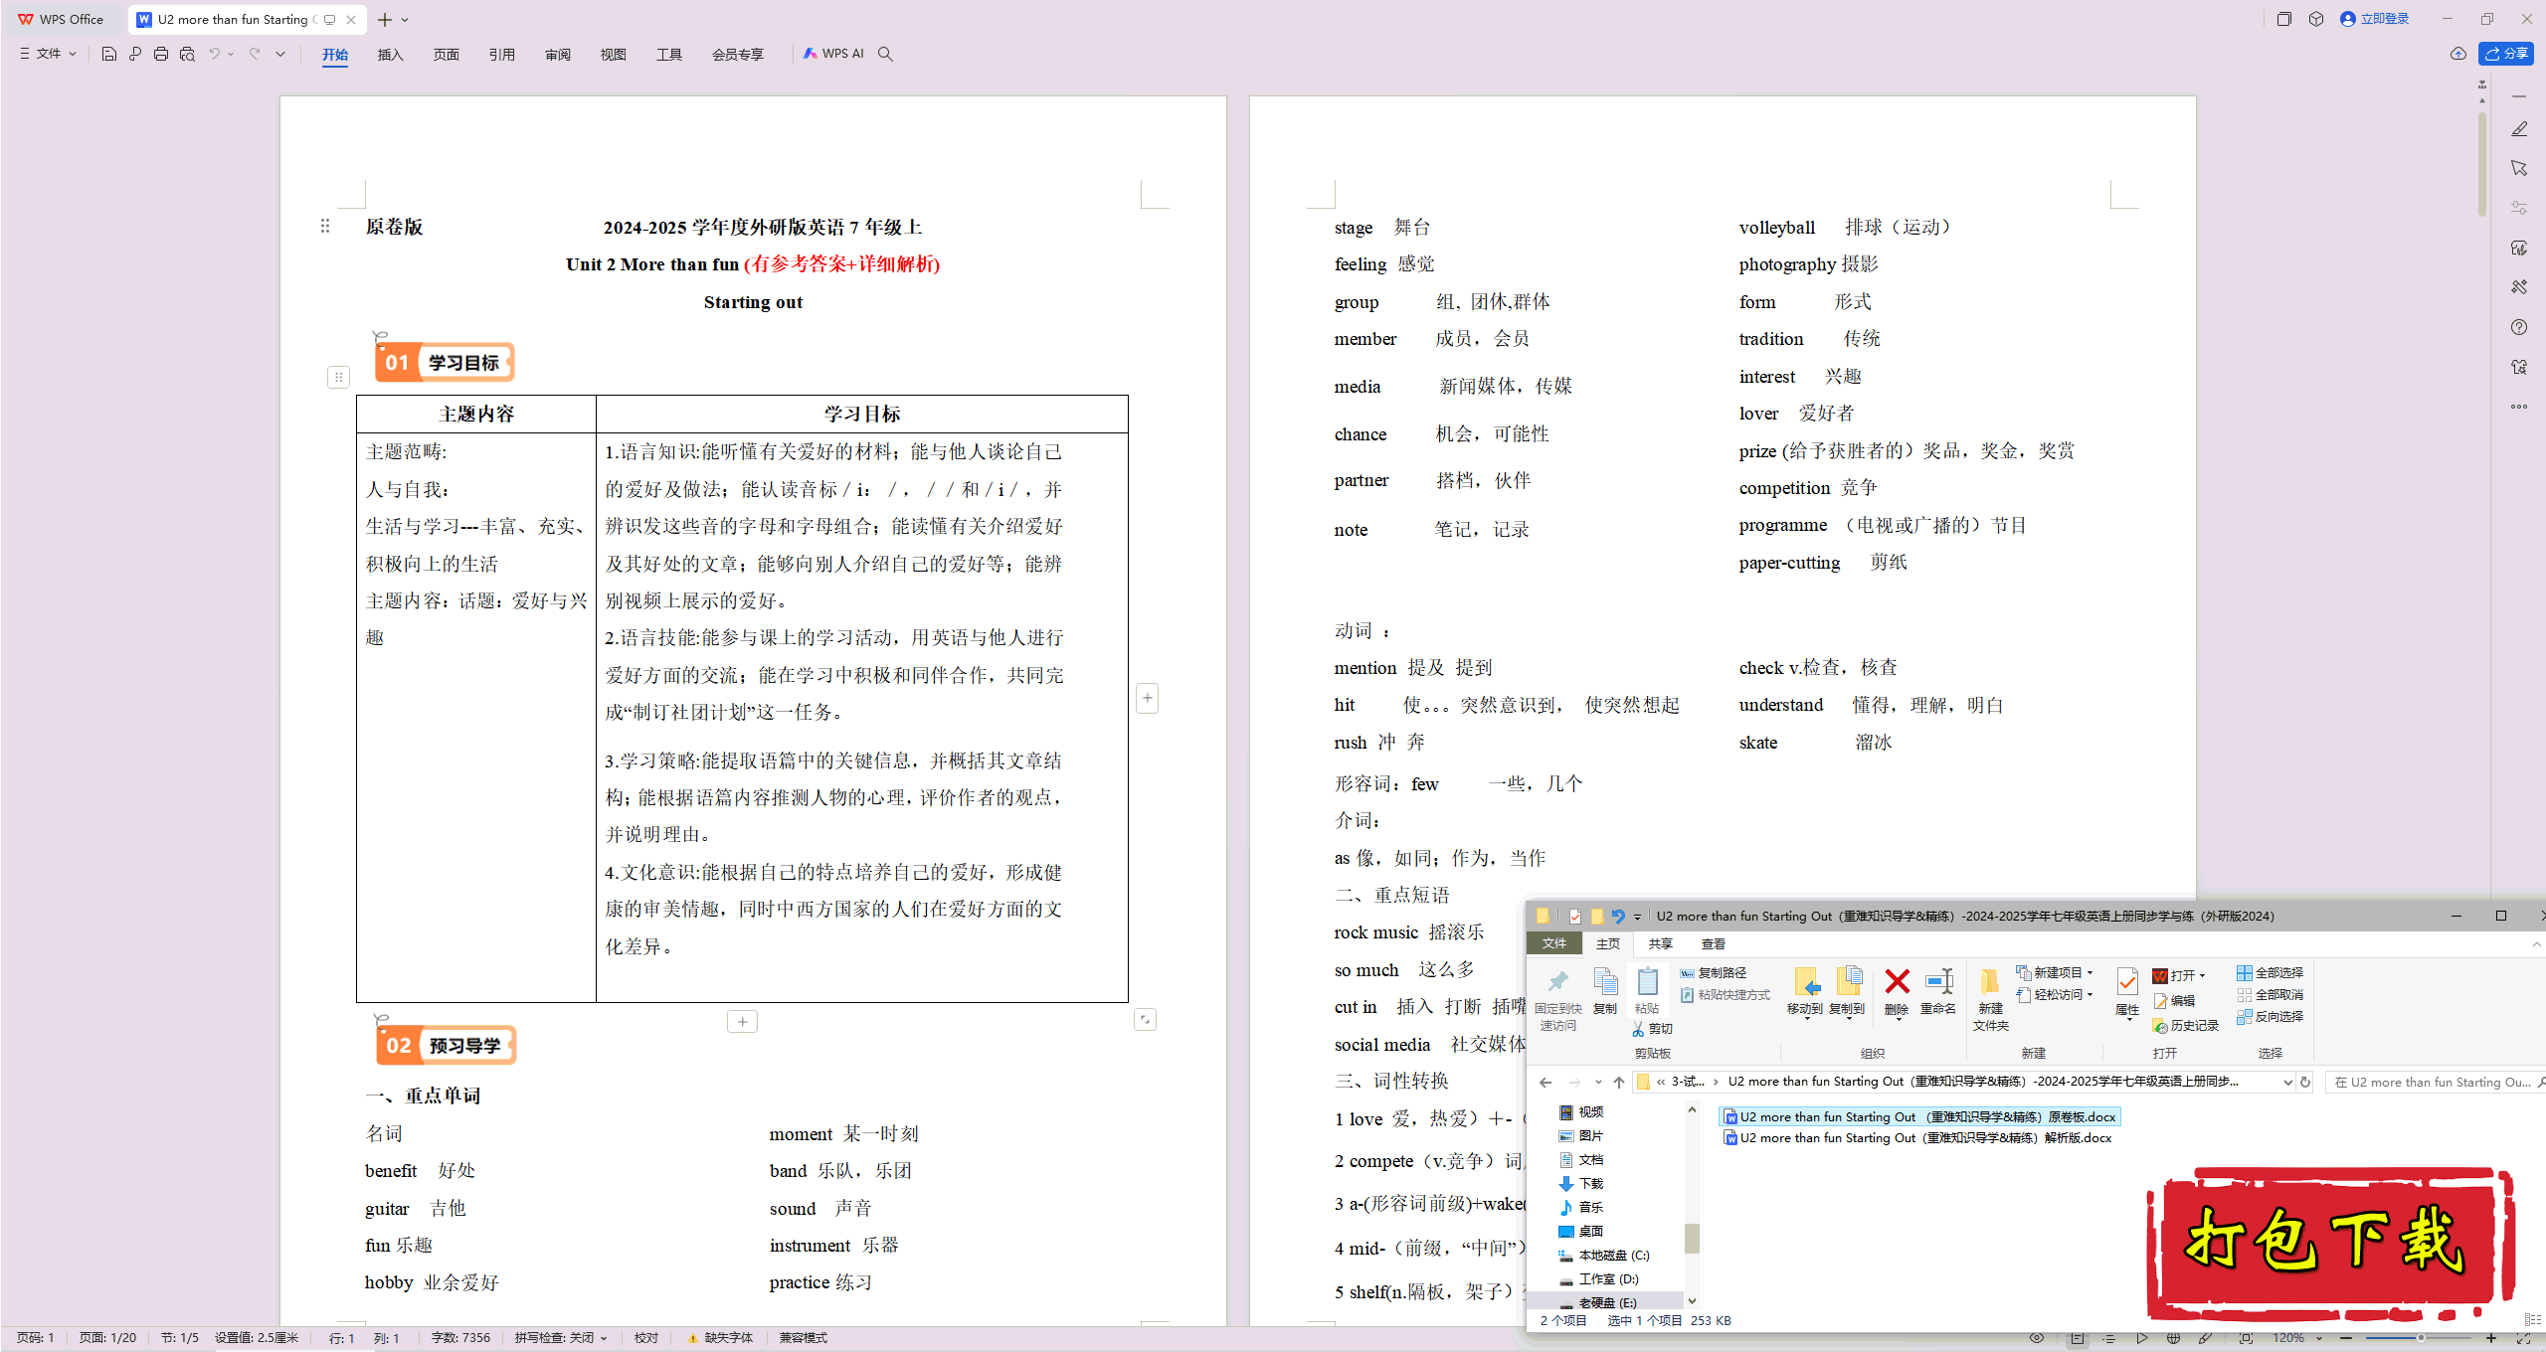Click New Folder icon in Explorer ribbon
Image resolution: width=2546 pixels, height=1352 pixels.
pos(1990,982)
